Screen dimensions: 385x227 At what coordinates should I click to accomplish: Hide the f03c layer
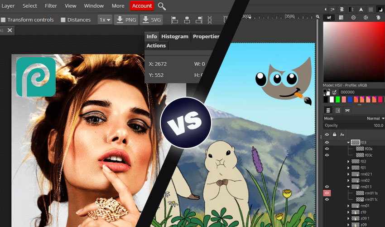point(327,155)
